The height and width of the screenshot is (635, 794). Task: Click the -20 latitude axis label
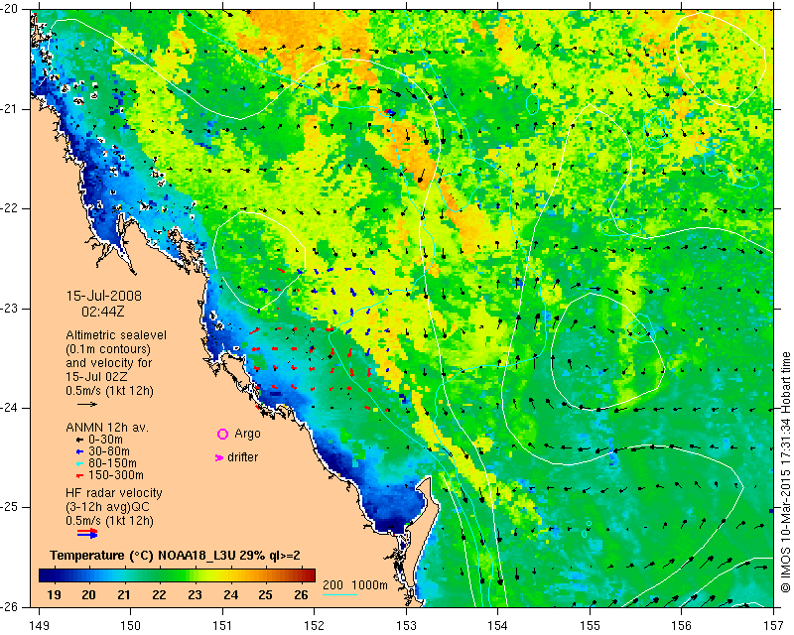pyautogui.click(x=8, y=9)
